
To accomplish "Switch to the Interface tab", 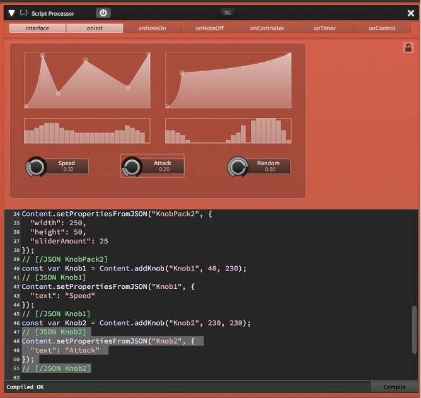I will tap(37, 28).
